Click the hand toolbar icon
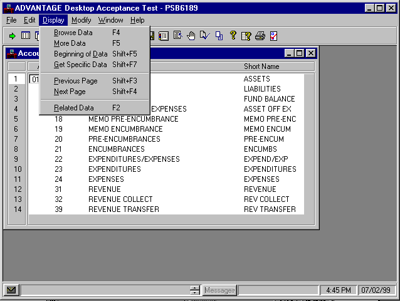The image size is (400, 301). click(x=191, y=36)
